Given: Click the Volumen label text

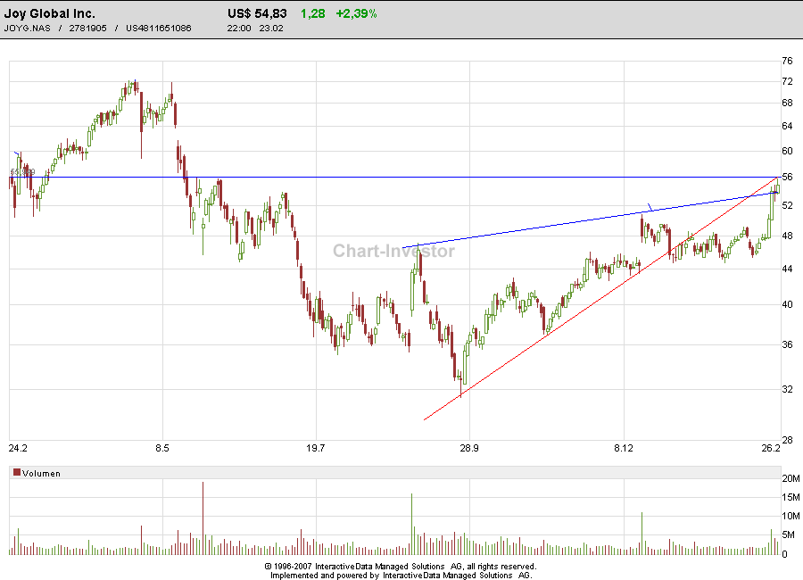Looking at the screenshot, I should point(41,474).
